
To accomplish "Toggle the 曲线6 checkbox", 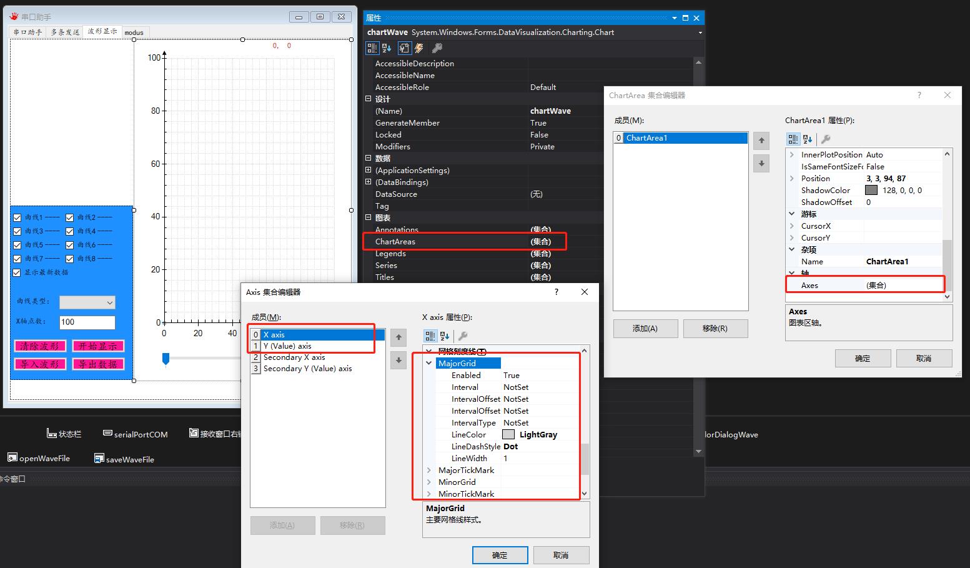I will pyautogui.click(x=70, y=245).
